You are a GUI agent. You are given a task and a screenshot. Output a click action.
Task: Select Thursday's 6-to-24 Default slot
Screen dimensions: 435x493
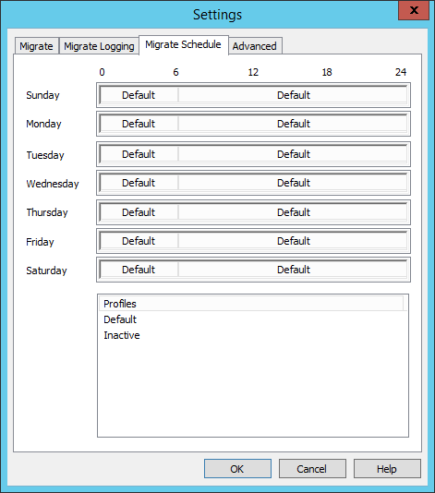click(x=293, y=212)
